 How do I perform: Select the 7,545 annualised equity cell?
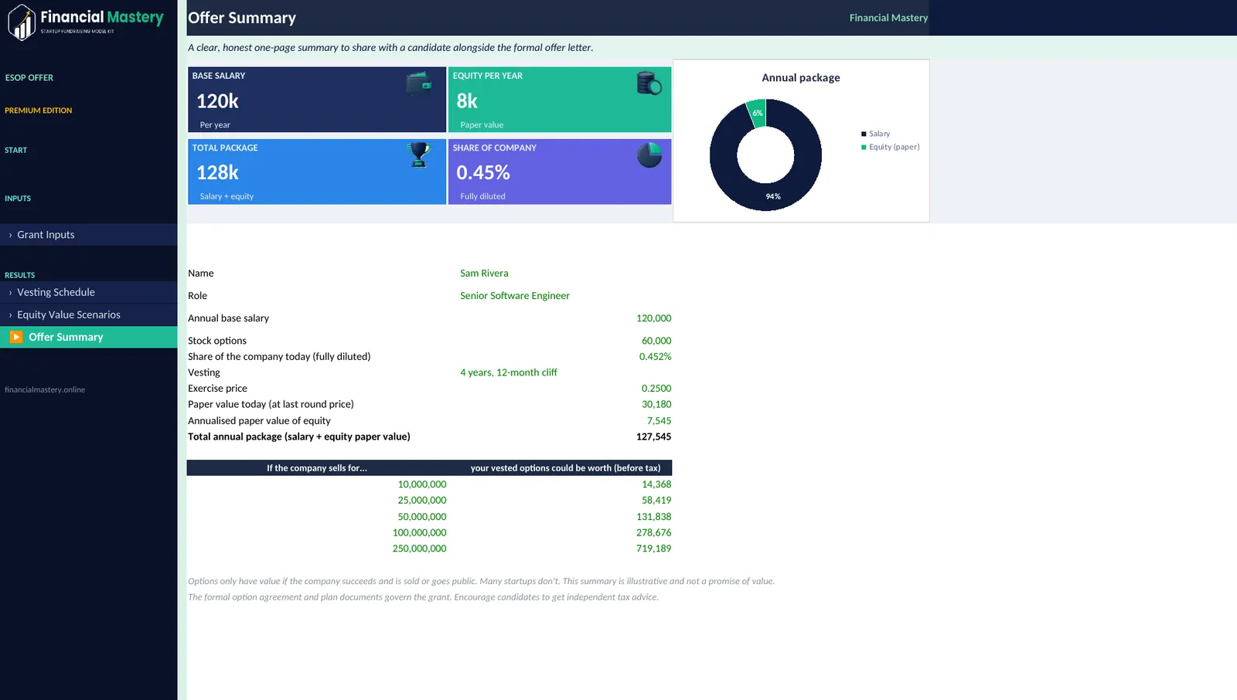pyautogui.click(x=659, y=421)
